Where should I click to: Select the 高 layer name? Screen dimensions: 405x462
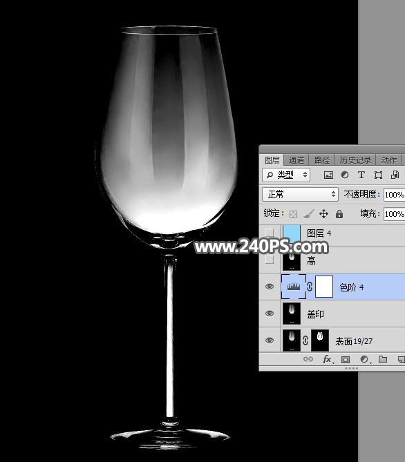[311, 261]
